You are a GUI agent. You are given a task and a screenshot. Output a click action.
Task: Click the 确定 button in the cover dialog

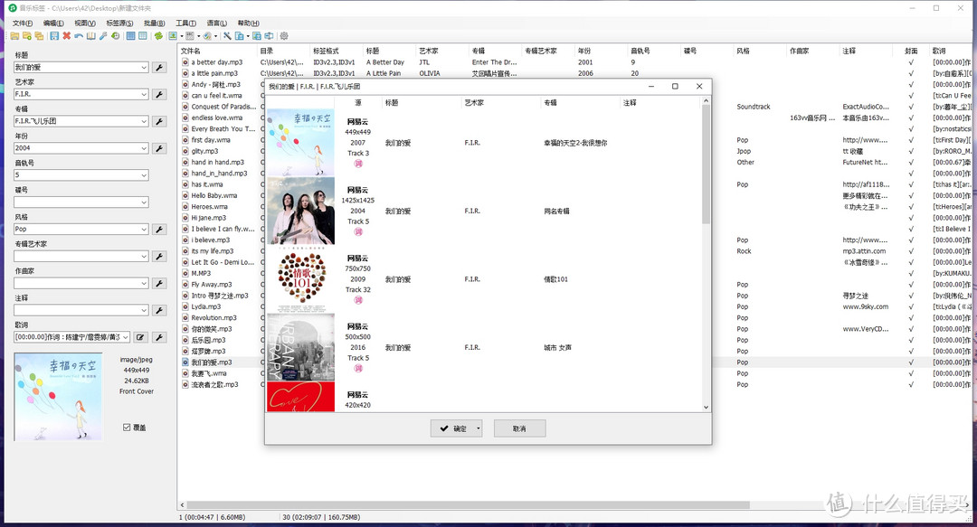click(452, 428)
